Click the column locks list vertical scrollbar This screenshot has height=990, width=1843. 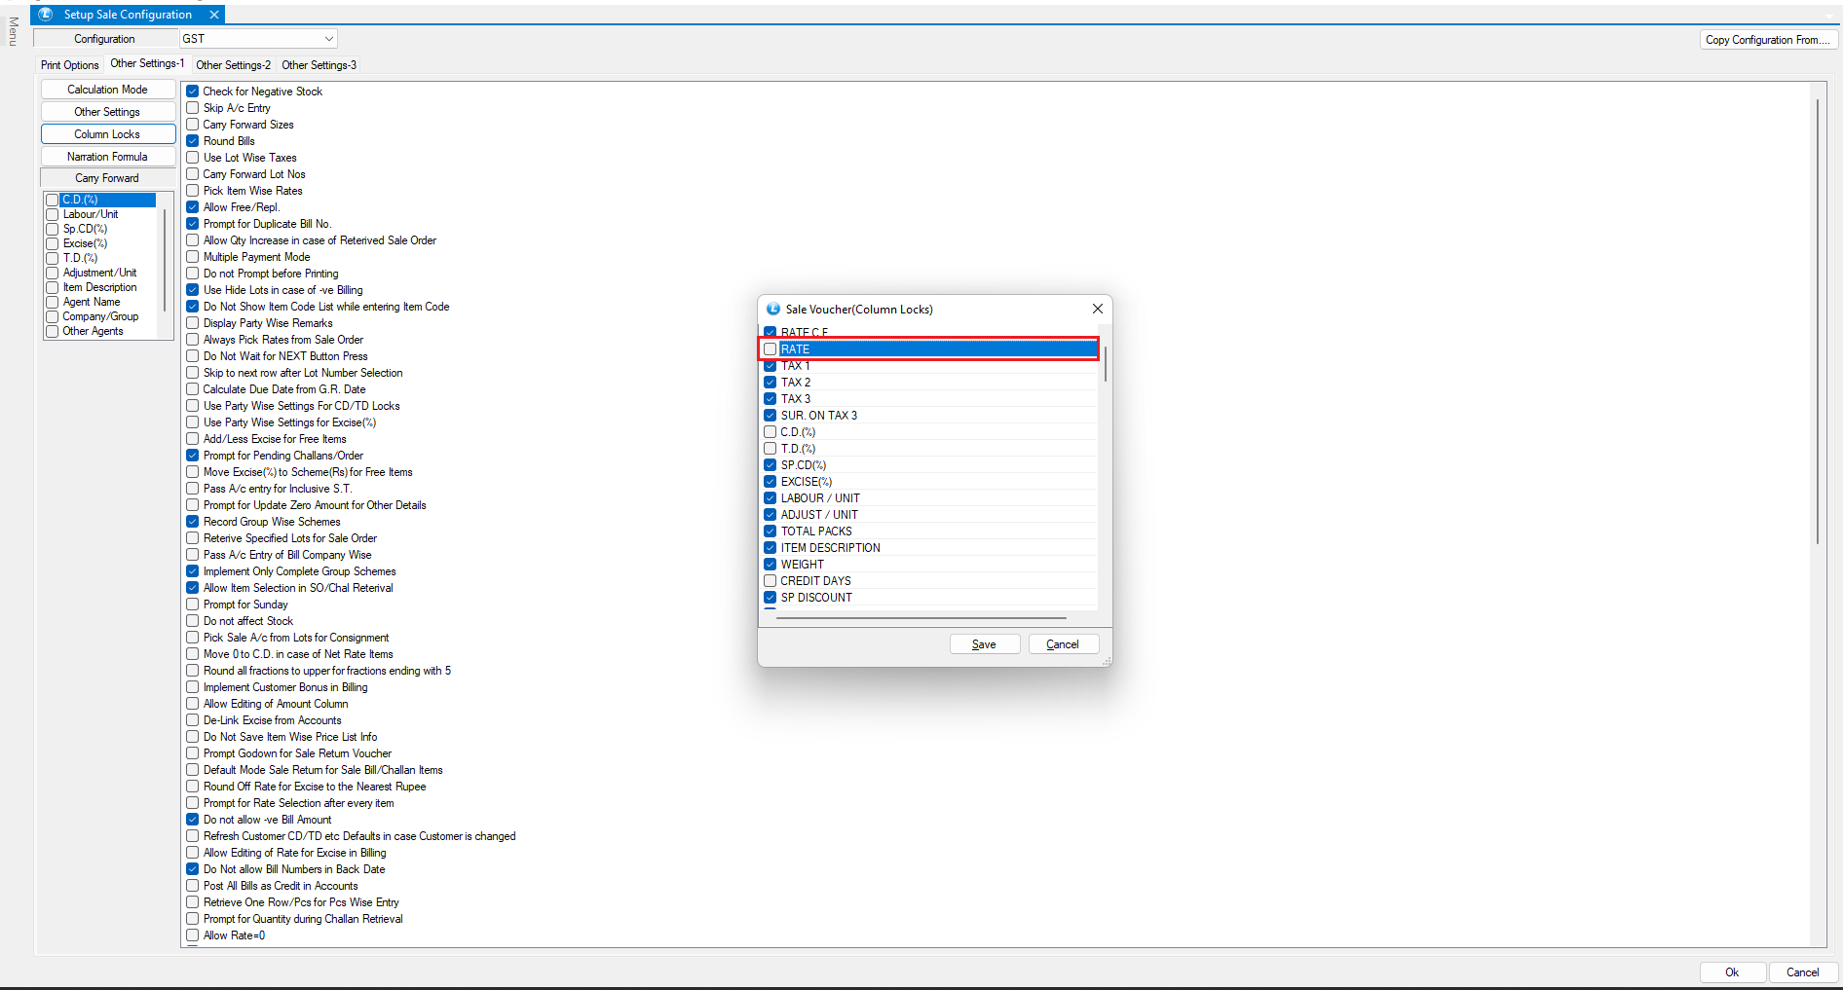tap(1105, 364)
